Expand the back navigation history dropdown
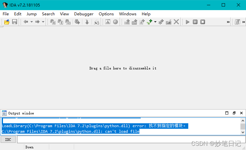This screenshot has width=246, height=150. pos(31,22)
